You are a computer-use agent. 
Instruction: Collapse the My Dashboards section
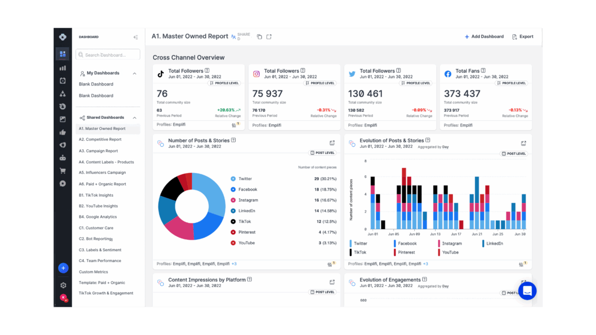pyautogui.click(x=135, y=73)
